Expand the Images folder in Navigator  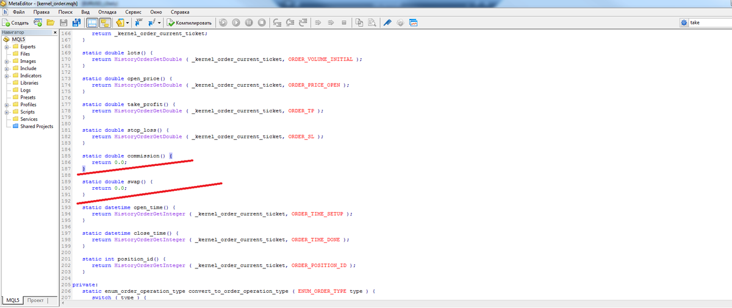pos(6,61)
